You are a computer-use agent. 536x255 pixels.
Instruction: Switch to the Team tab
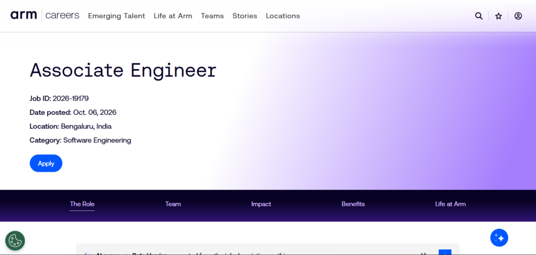click(x=173, y=204)
